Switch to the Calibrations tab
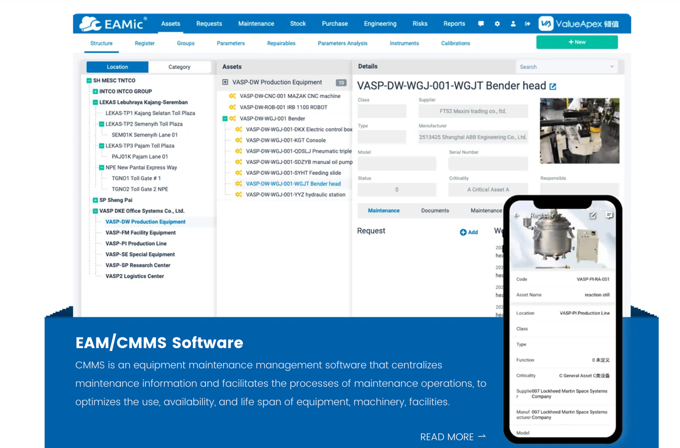 [x=455, y=43]
